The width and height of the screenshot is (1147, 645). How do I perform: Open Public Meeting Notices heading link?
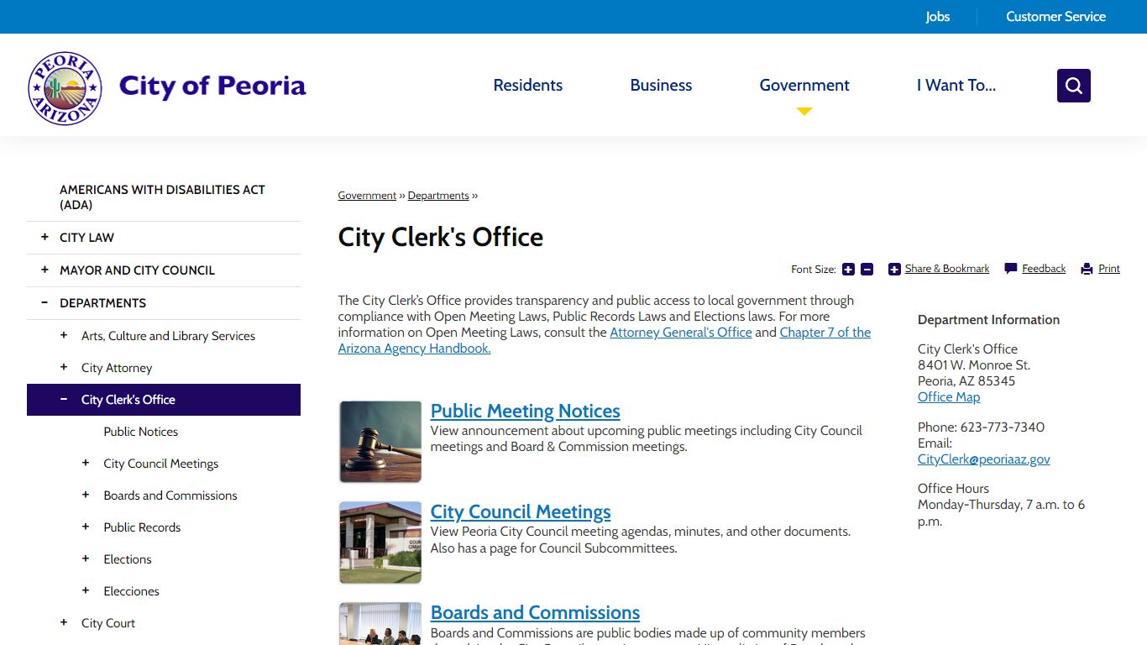click(x=526, y=411)
